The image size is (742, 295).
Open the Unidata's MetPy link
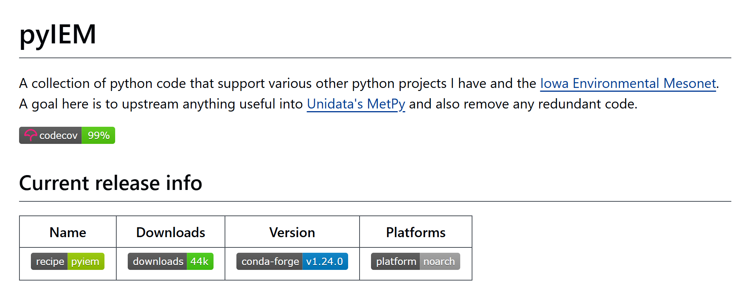(356, 104)
